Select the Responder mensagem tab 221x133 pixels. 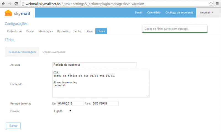(22, 52)
